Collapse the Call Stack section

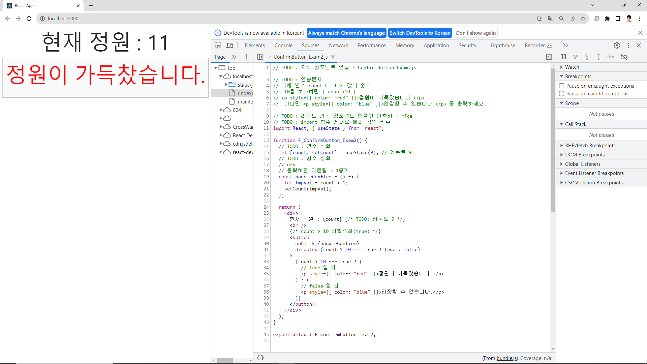[575, 124]
